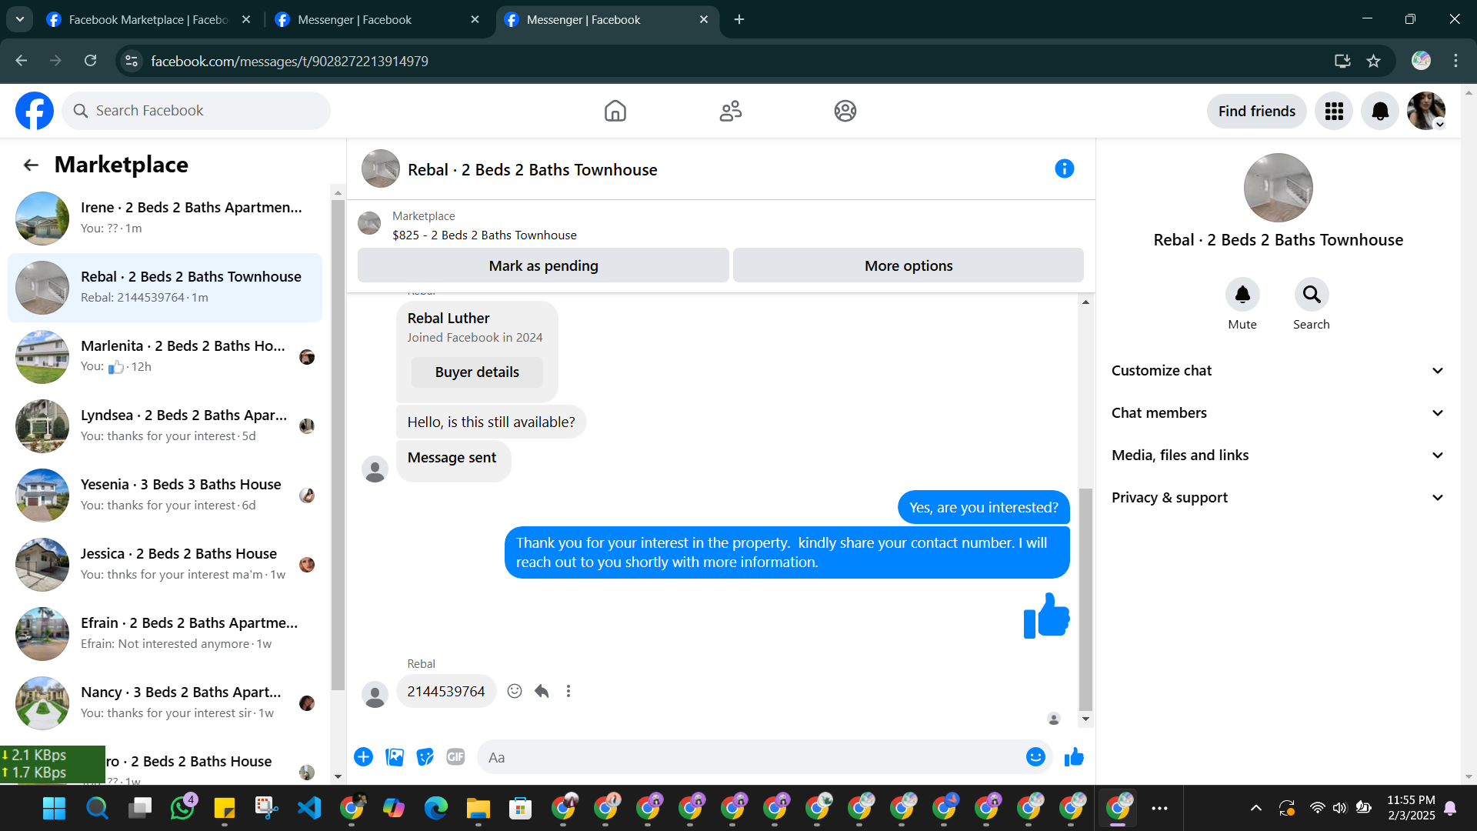The height and width of the screenshot is (831, 1477).
Task: Attach a photo or file
Action: tap(395, 757)
